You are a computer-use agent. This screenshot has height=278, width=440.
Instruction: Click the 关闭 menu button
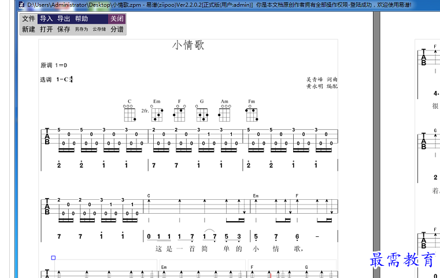click(x=117, y=19)
